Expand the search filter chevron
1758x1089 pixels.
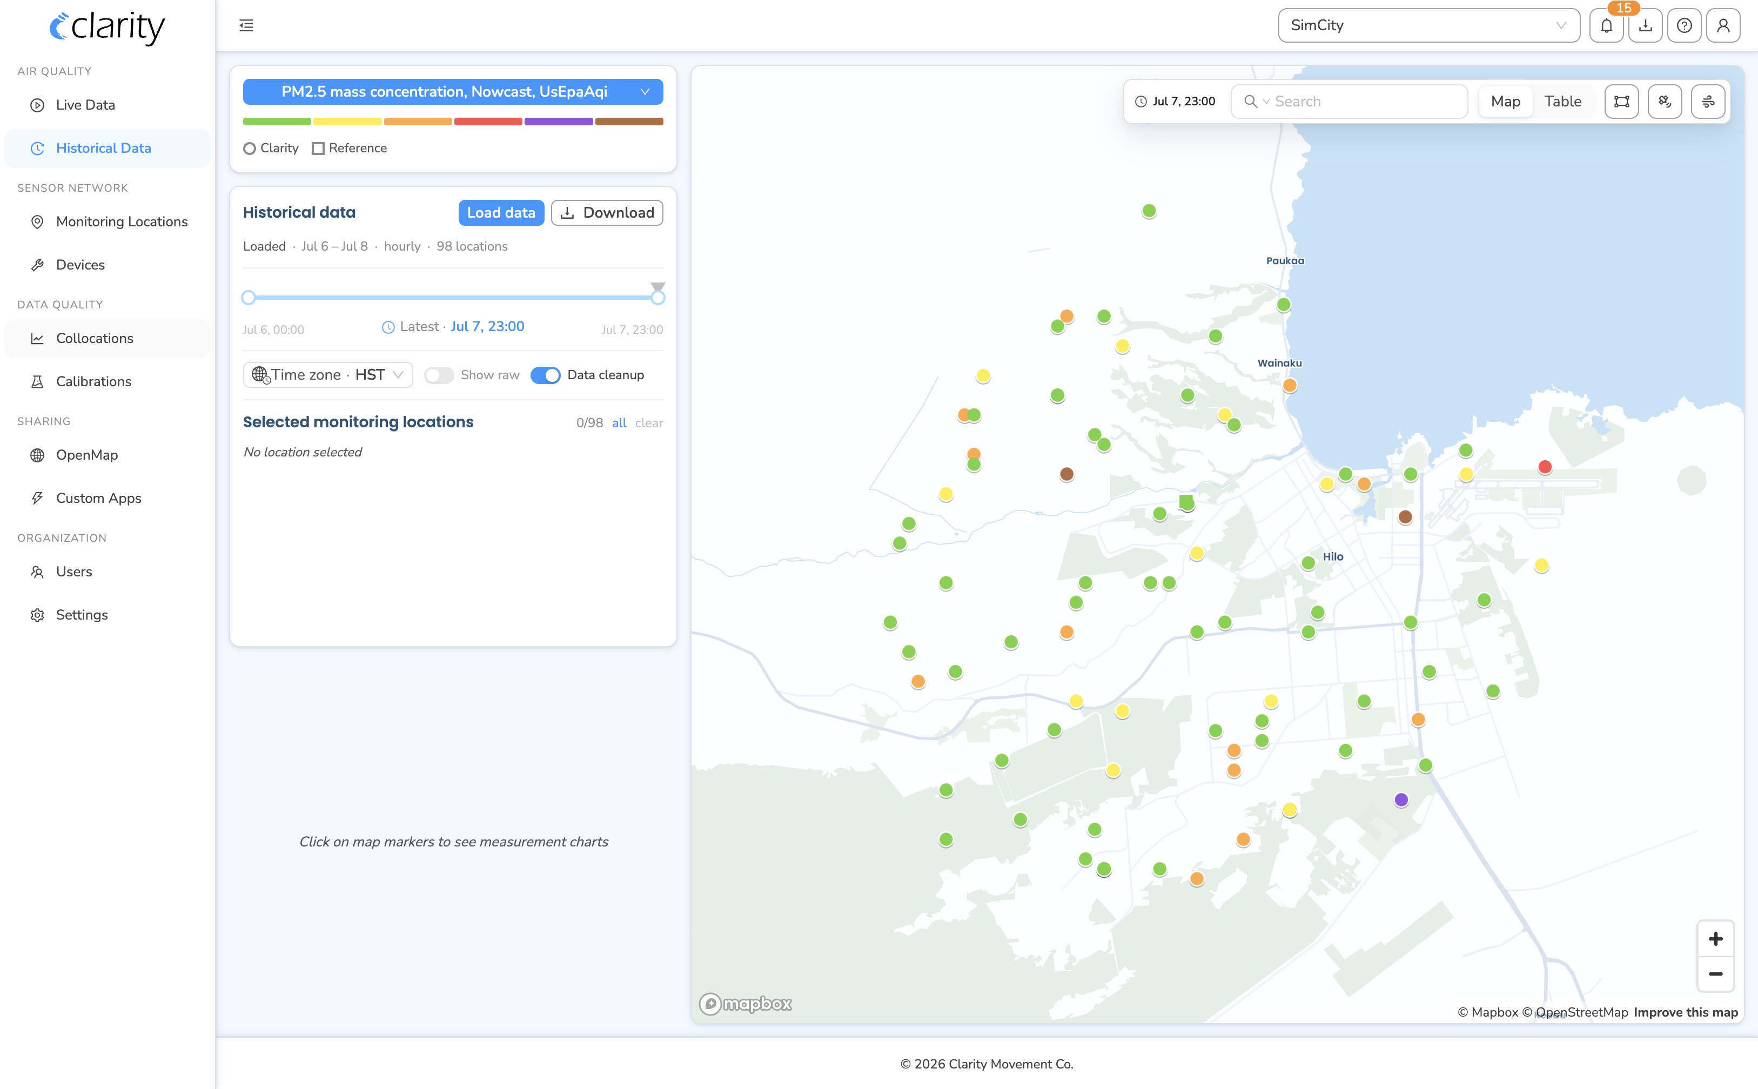click(x=1265, y=102)
